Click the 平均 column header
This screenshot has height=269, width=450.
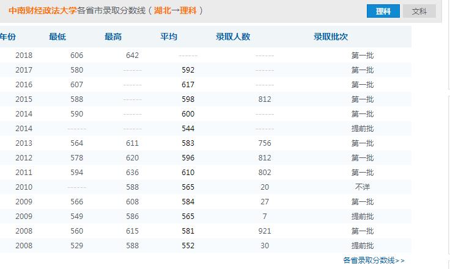coord(169,37)
